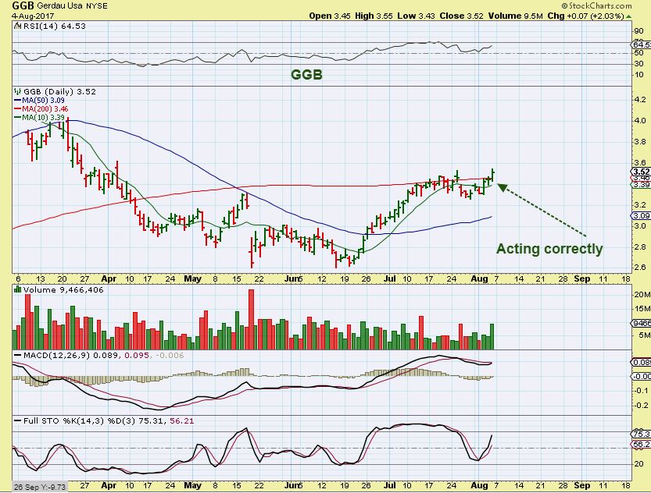Image resolution: width=651 pixels, height=493 pixels.
Task: Click the 4.2 label on the price axis
Action: tap(640, 99)
